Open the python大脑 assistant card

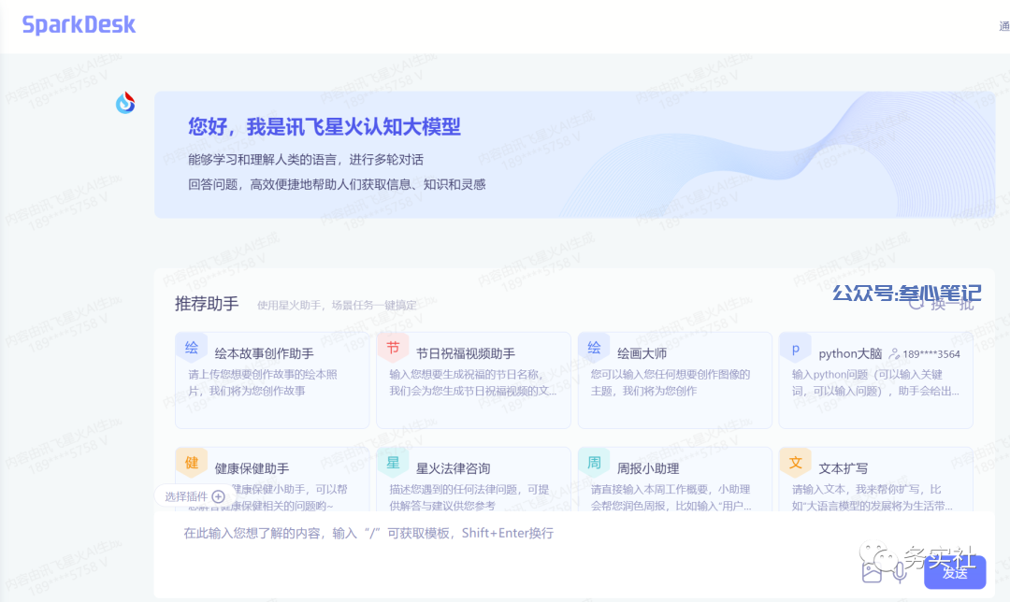point(875,380)
